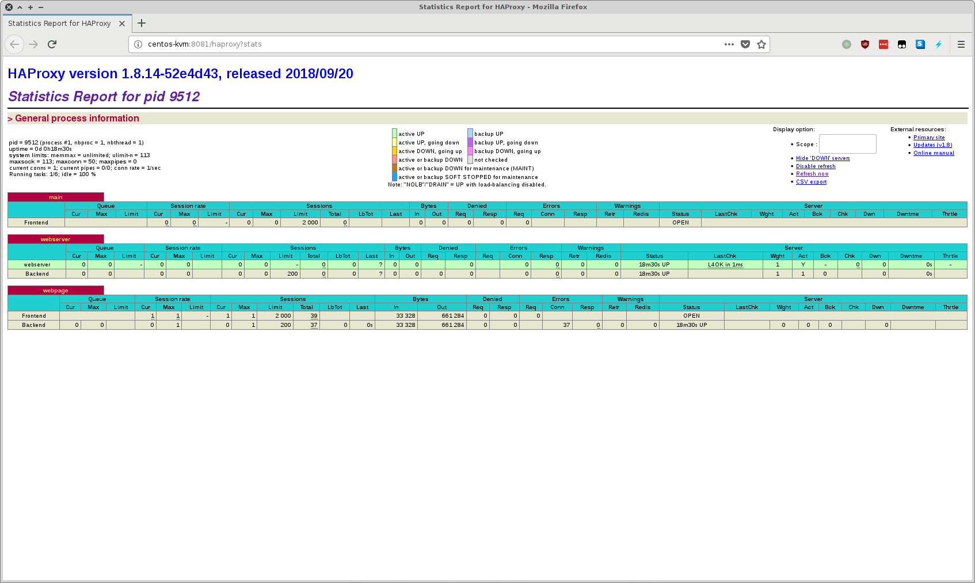The width and height of the screenshot is (975, 583).
Task: Click the Disable refresh link
Action: [x=816, y=166]
